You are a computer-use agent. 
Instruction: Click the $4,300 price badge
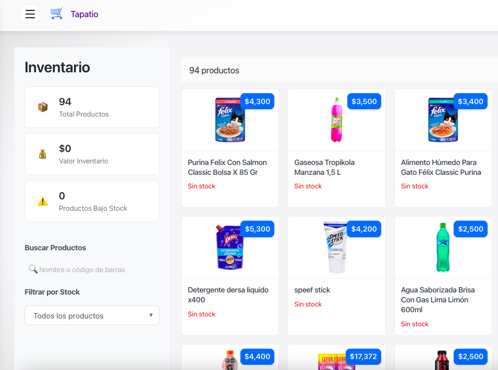pyautogui.click(x=257, y=101)
